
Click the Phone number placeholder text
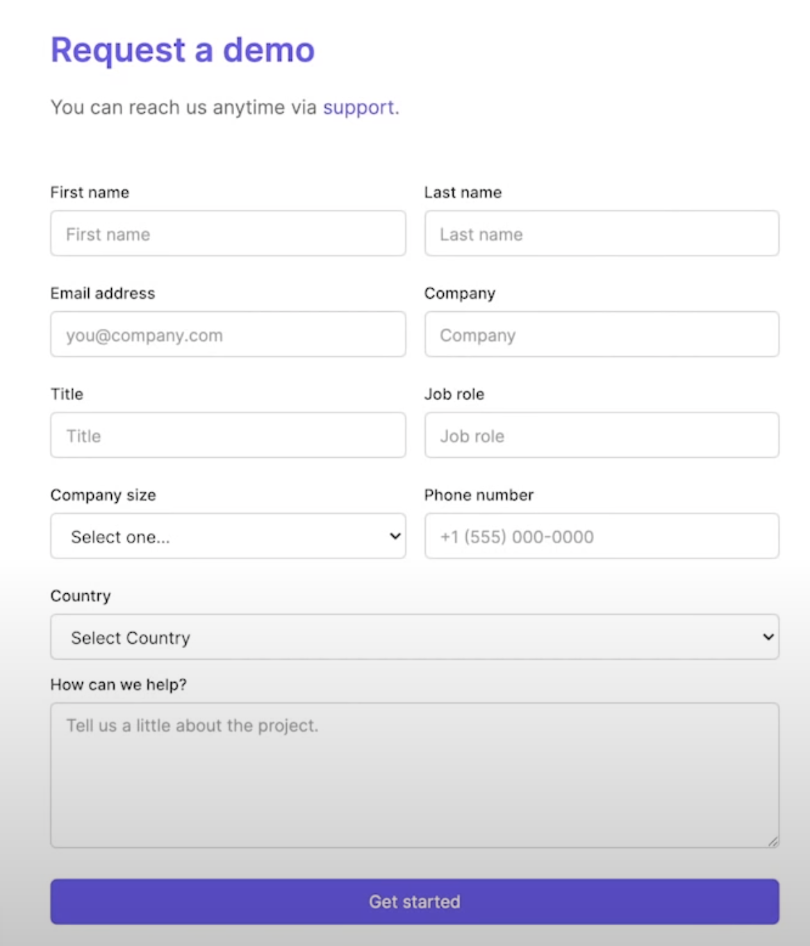(x=515, y=536)
